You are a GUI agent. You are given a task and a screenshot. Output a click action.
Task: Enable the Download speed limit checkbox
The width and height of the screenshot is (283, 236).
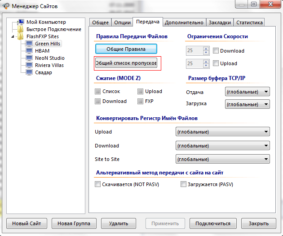point(216,51)
